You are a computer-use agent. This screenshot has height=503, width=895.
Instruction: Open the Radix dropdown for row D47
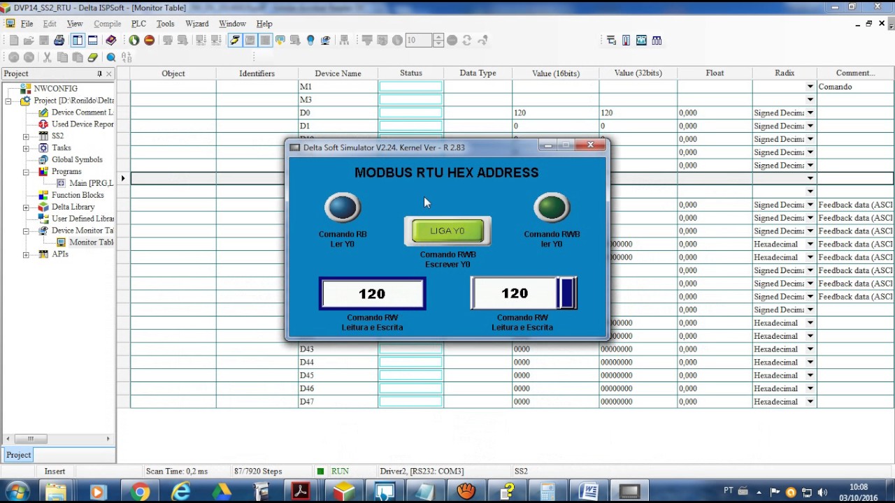(x=810, y=402)
